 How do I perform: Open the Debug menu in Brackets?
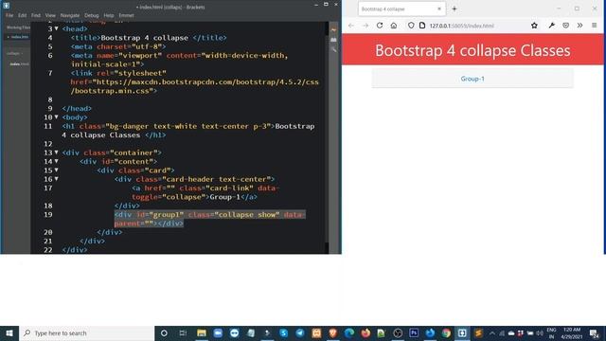click(x=92, y=15)
